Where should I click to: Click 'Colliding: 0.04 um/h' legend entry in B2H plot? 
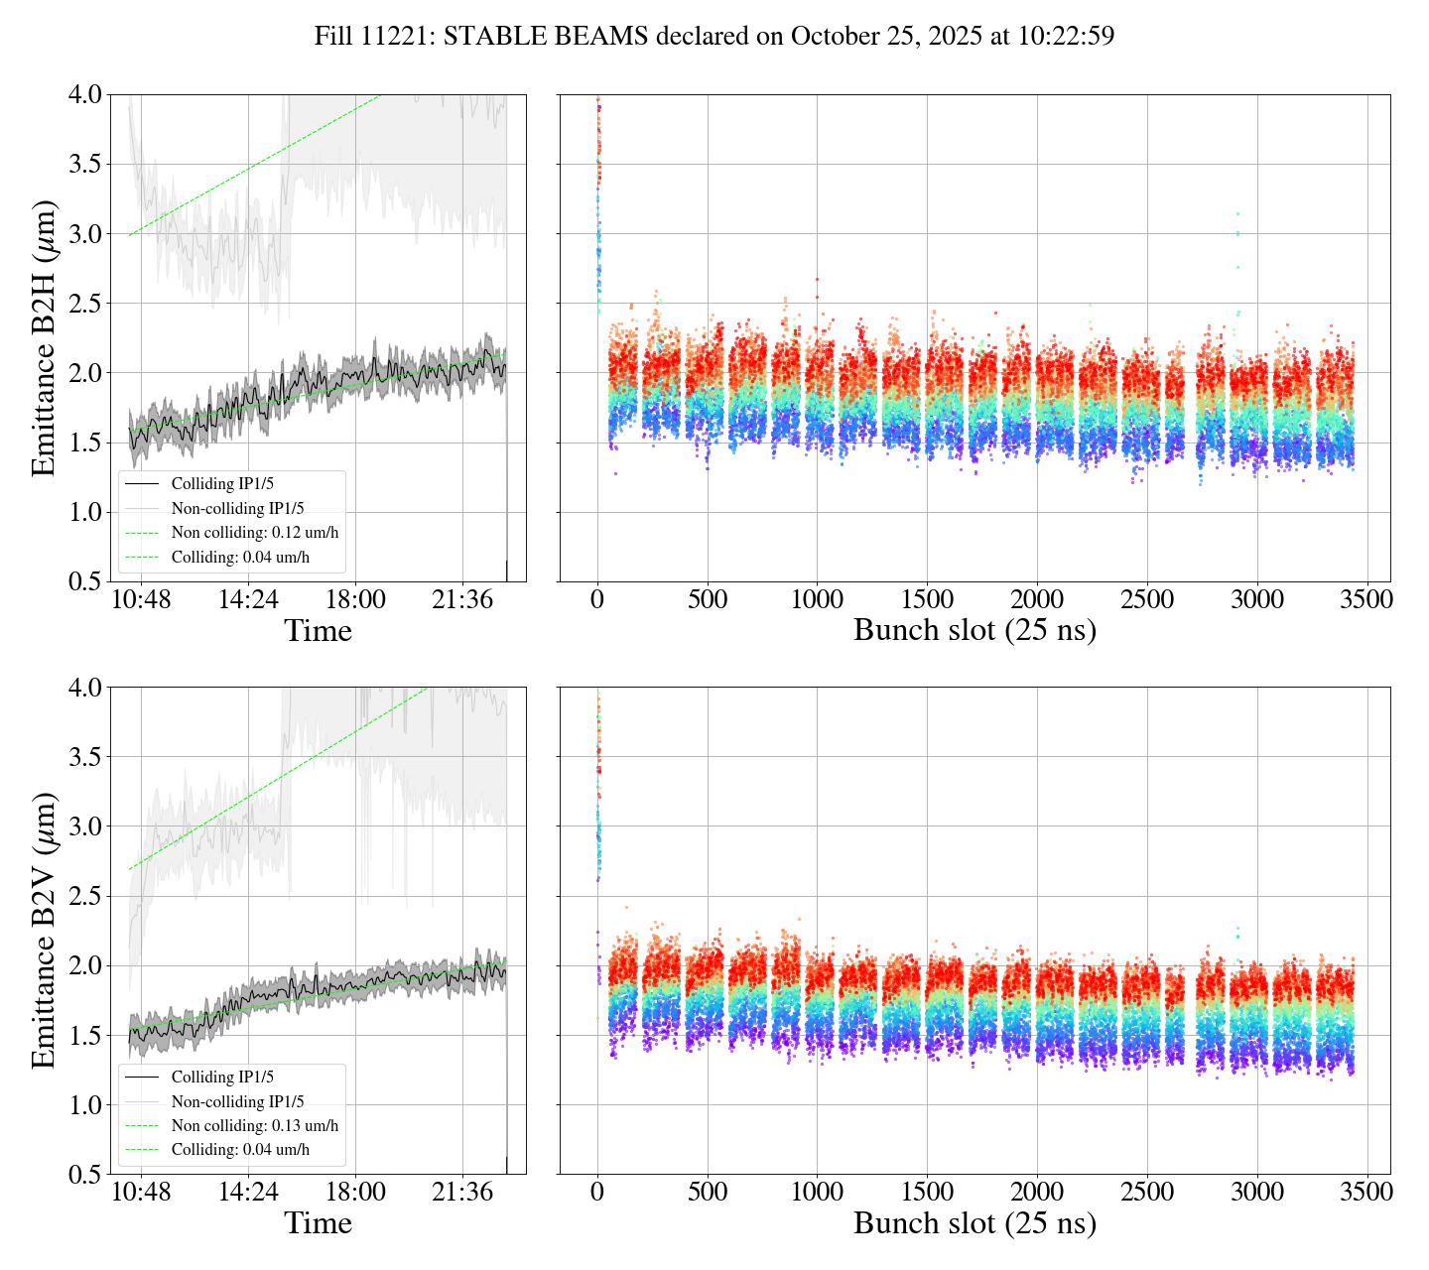(240, 558)
